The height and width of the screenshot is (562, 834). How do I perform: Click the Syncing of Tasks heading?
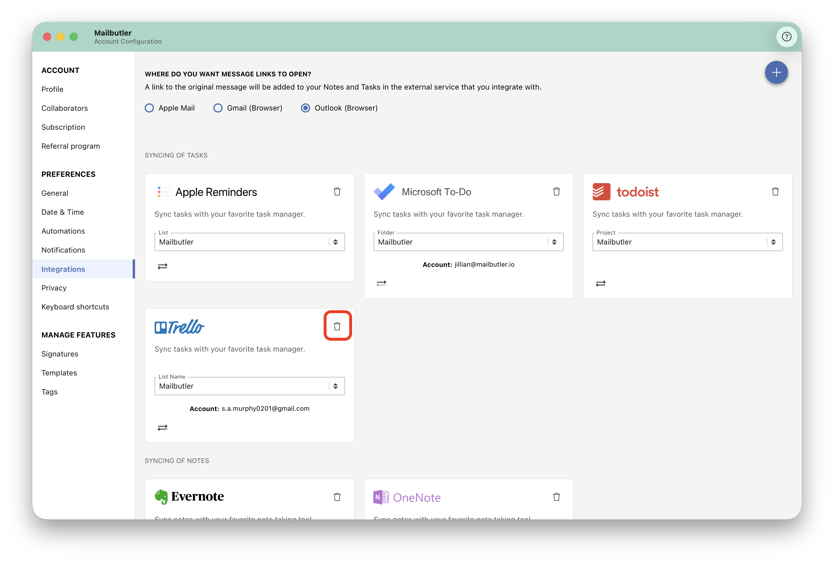[176, 155]
